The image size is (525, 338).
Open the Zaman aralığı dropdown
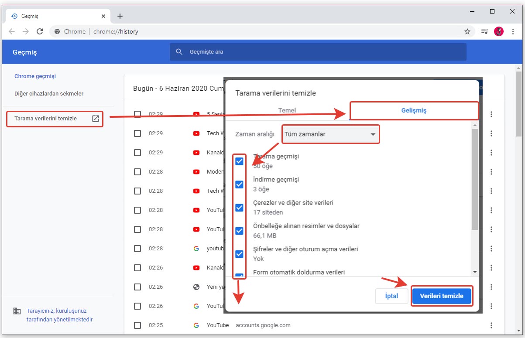pyautogui.click(x=330, y=134)
